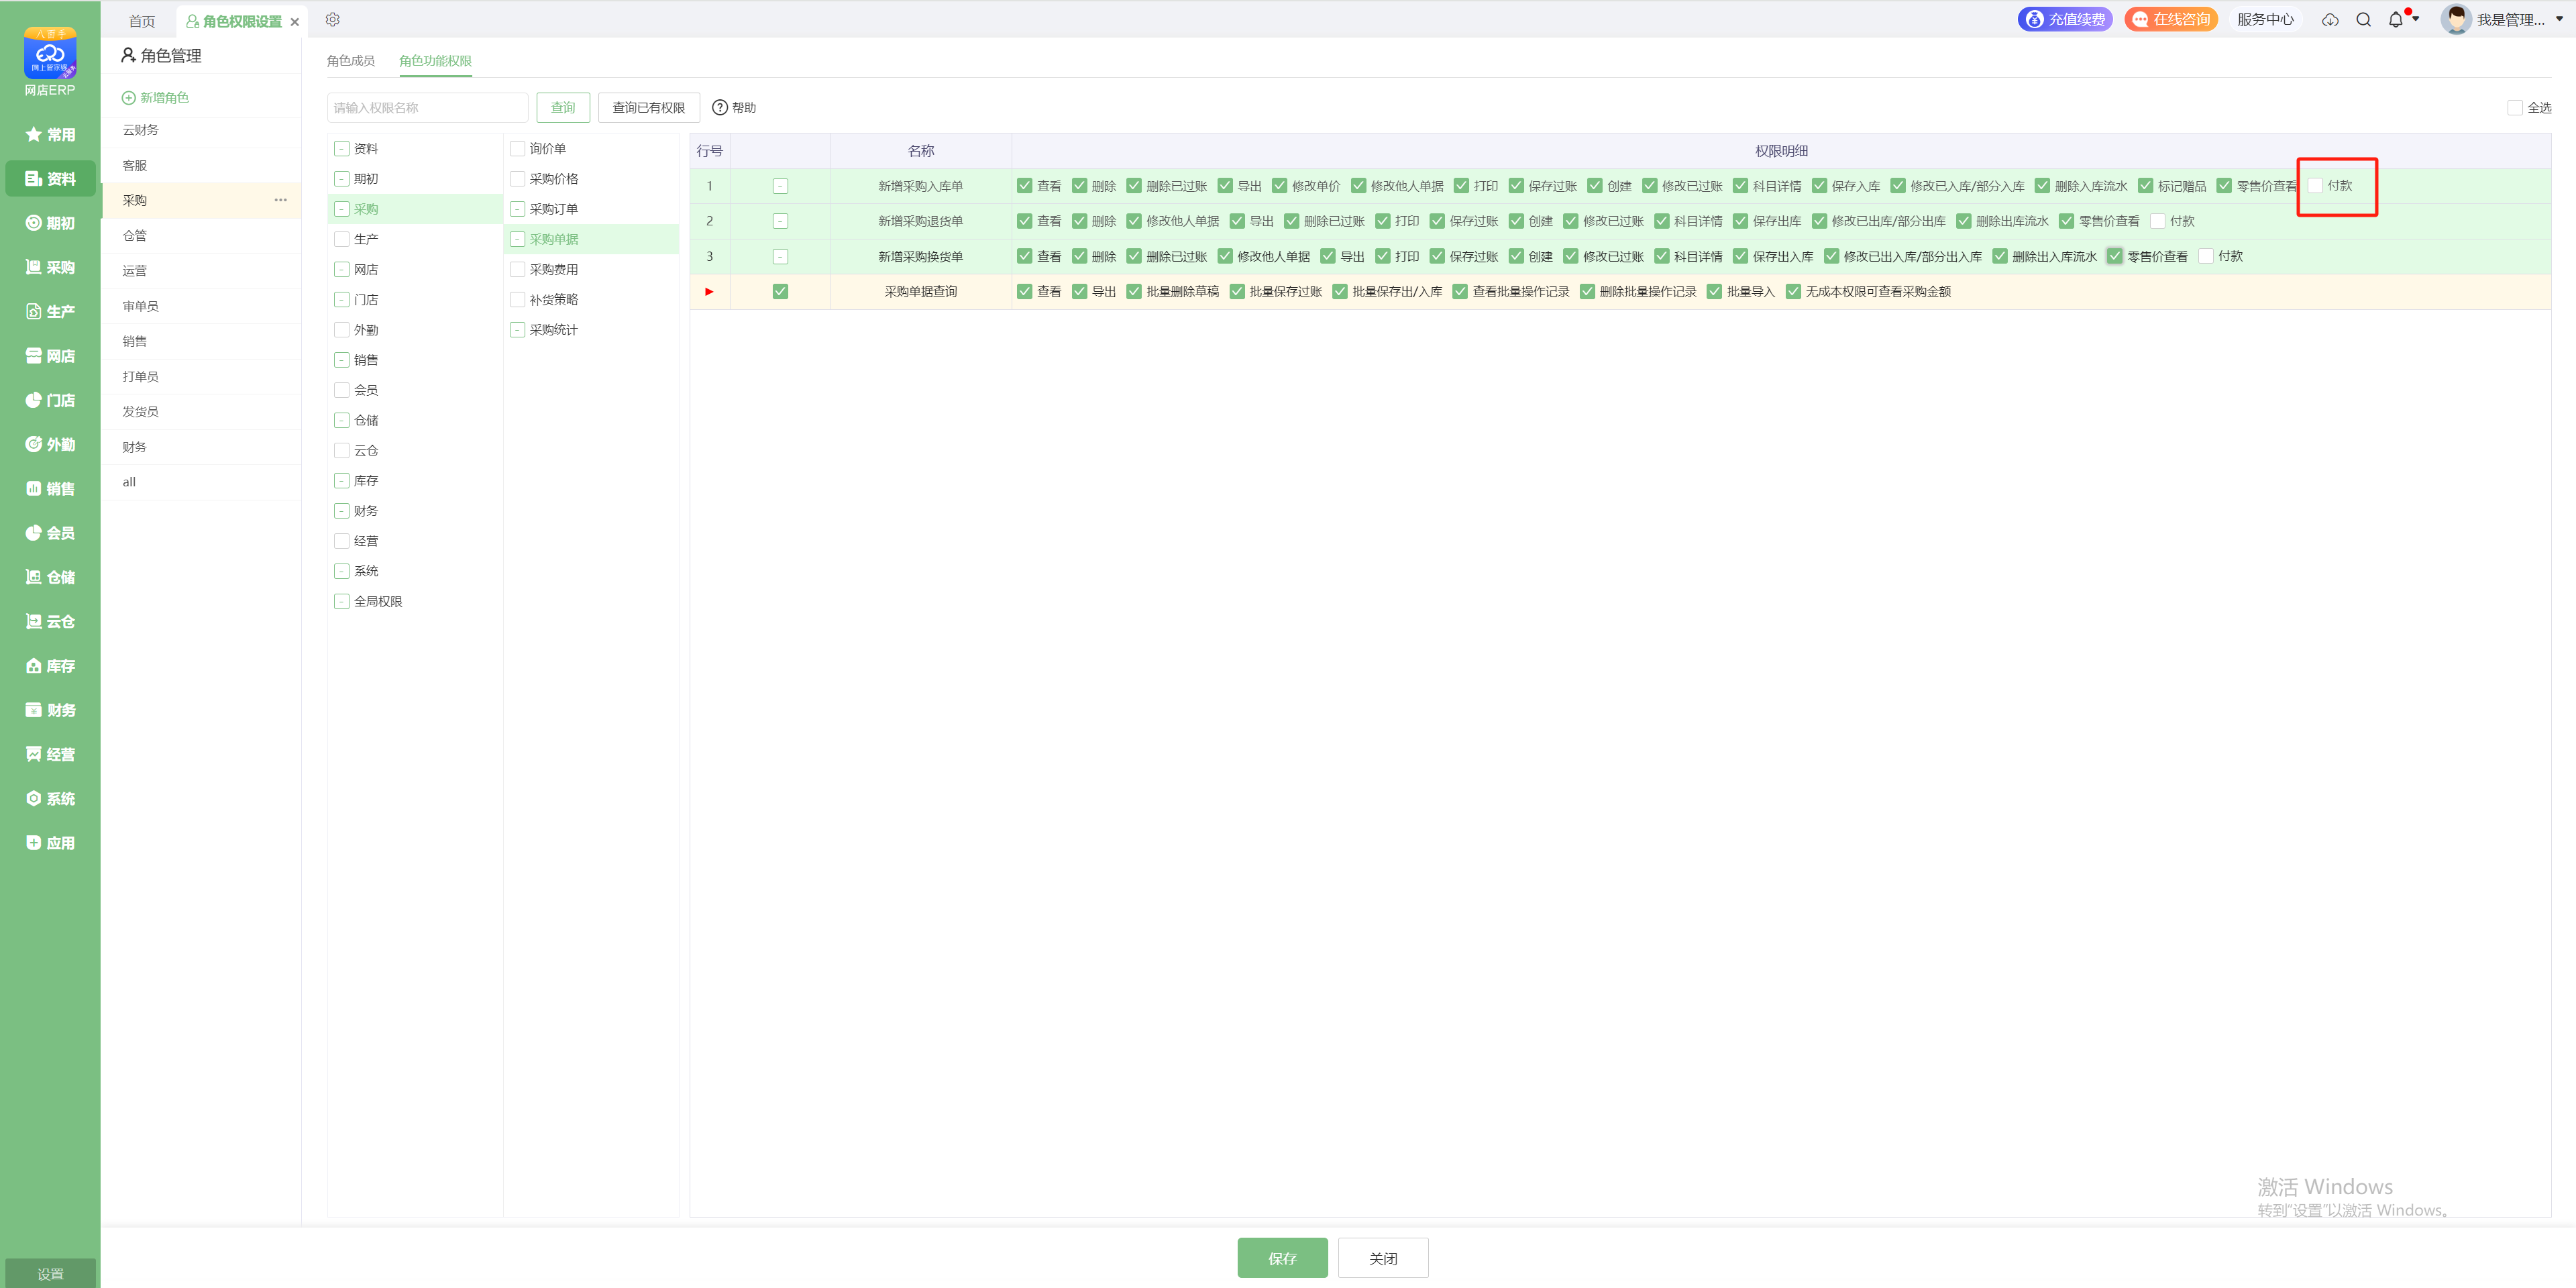Go to the 首页 tab
2576x1288 pixels.
(142, 21)
